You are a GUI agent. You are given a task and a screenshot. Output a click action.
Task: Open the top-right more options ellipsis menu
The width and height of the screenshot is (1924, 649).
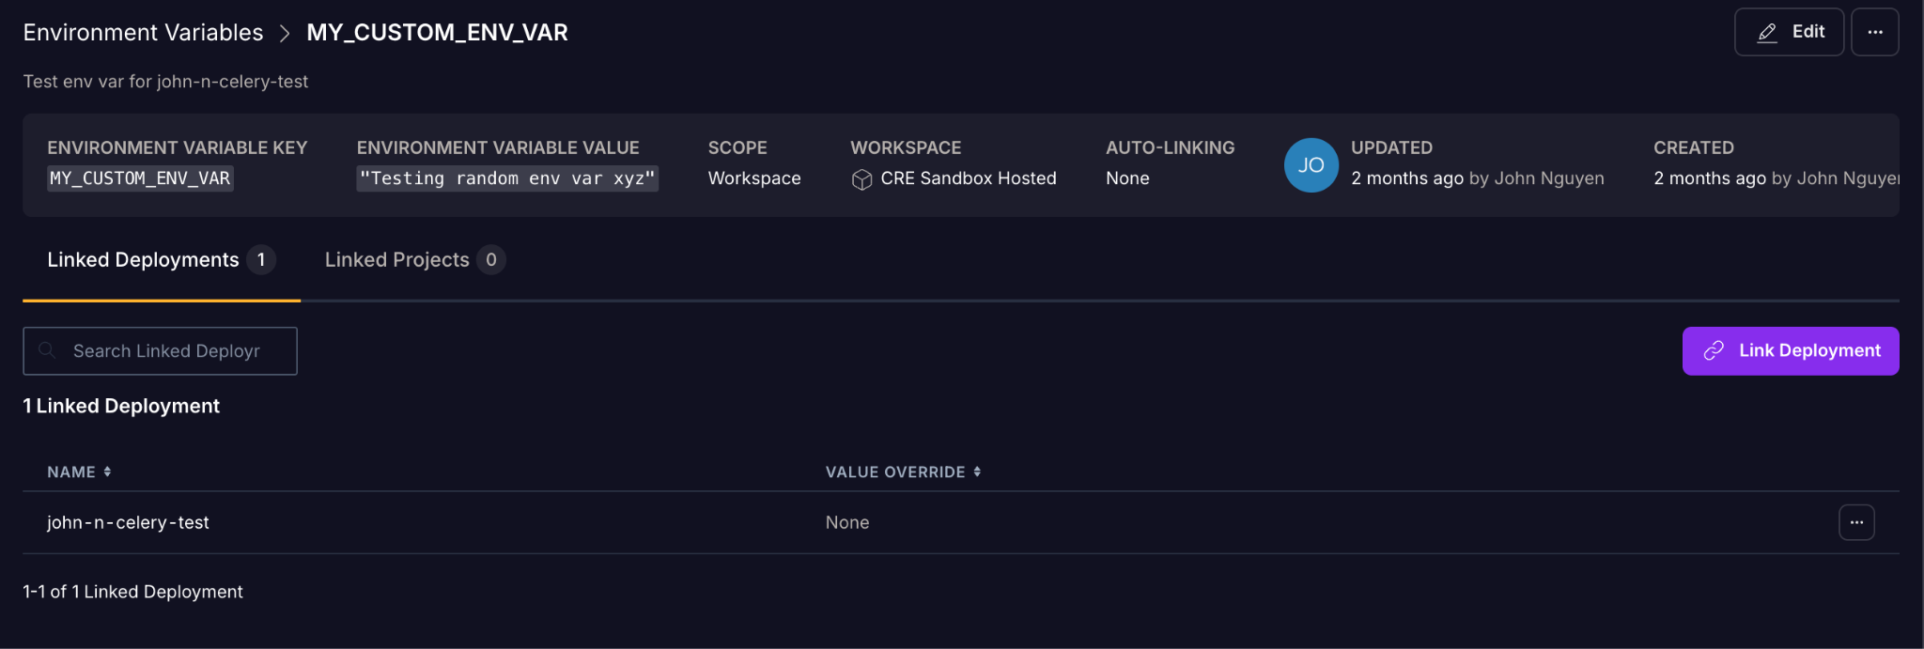(1874, 32)
